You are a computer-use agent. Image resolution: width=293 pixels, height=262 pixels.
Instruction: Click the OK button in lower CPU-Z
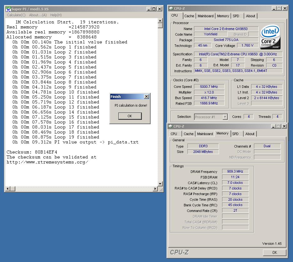[275, 252]
